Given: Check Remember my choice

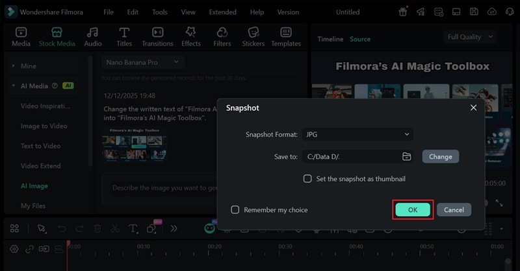Looking at the screenshot, I should [235, 210].
